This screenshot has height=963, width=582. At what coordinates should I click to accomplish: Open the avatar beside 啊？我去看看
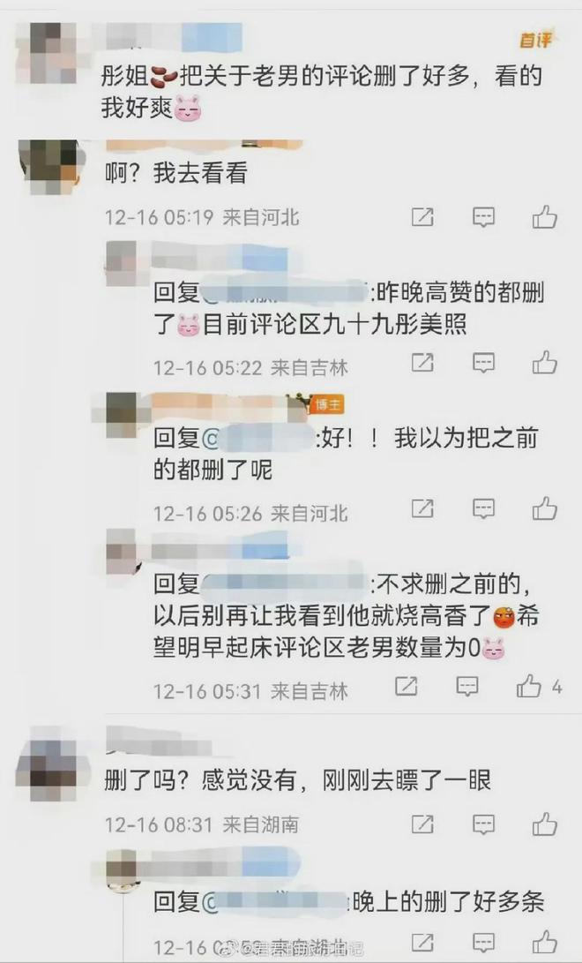tap(51, 165)
